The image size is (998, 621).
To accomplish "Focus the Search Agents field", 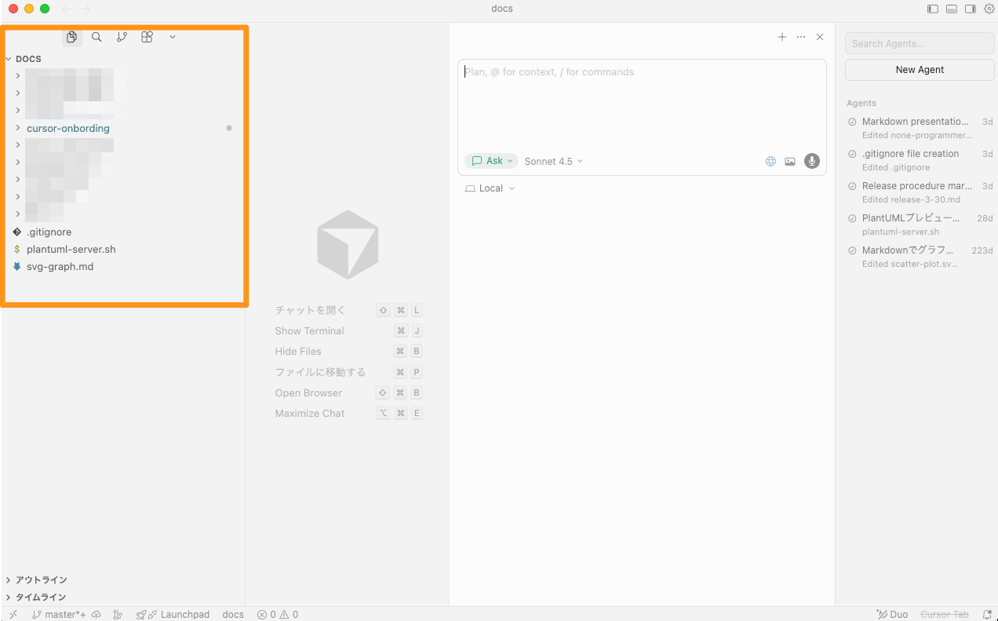I will (x=920, y=43).
